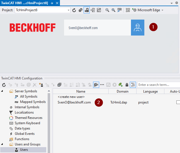This screenshot has width=180, height=153.
Task: Refresh the TwinCAT HMI Configuration panel
Action: (4, 85)
